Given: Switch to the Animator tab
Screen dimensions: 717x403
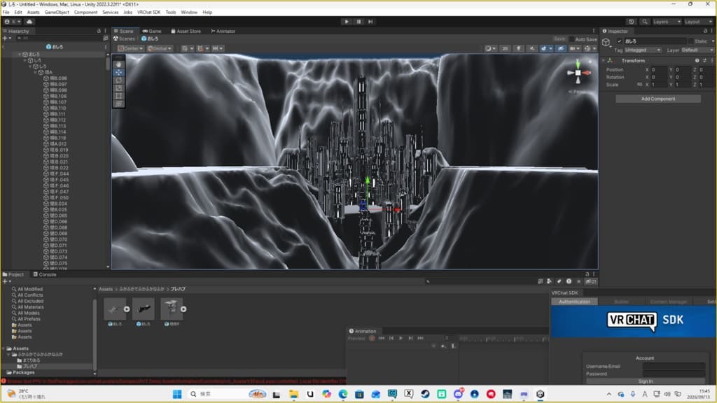Looking at the screenshot, I should coord(223,31).
